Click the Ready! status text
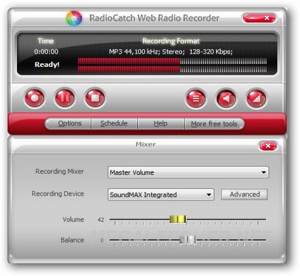The width and height of the screenshot is (300, 276). point(47,64)
